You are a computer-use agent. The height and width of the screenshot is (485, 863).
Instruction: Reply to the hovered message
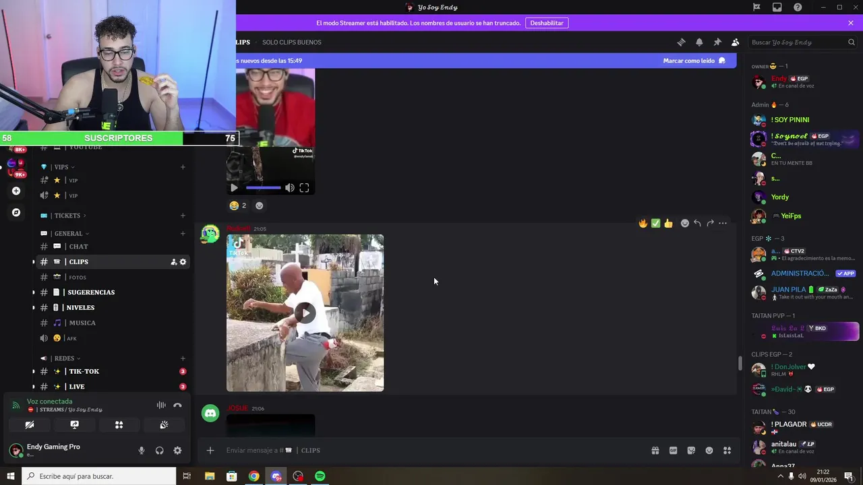pyautogui.click(x=697, y=223)
